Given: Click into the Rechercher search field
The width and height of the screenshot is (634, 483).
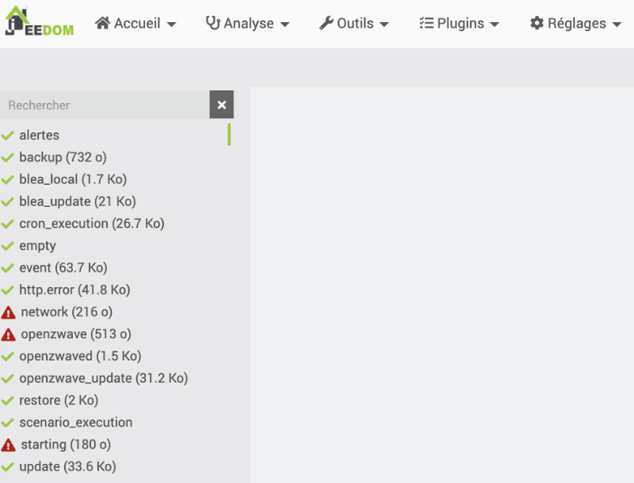Looking at the screenshot, I should click(x=105, y=105).
